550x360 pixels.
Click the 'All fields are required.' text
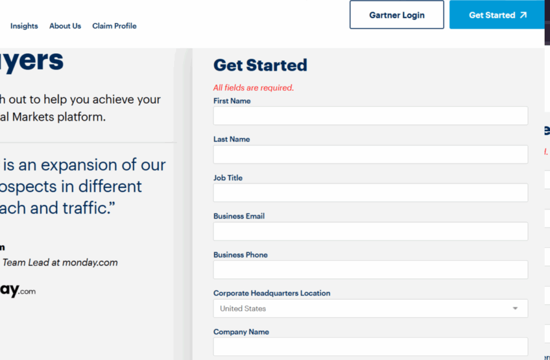tap(254, 88)
